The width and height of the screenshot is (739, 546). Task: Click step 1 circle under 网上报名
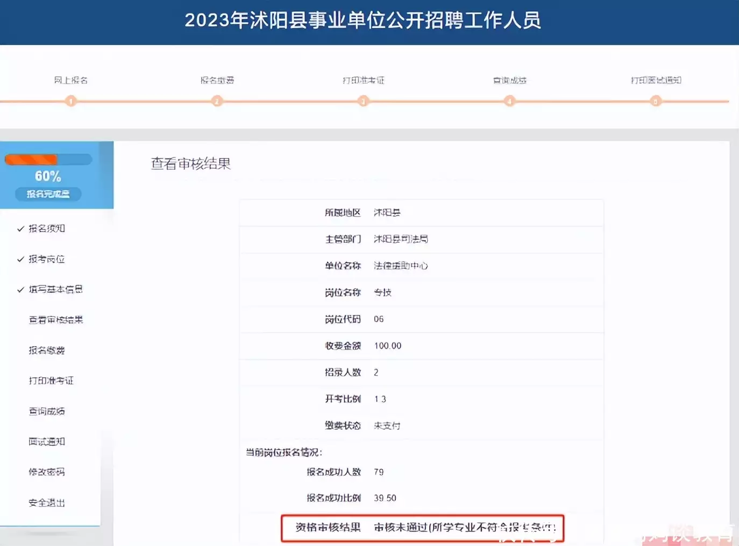tap(71, 101)
